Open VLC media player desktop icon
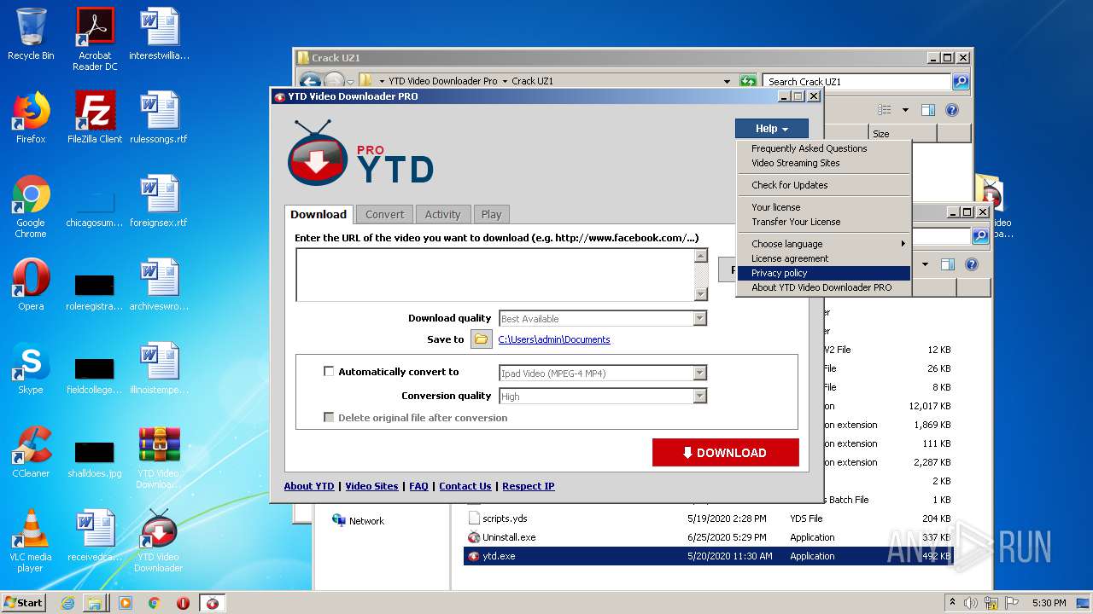Screen dimensions: 1093x614 coord(31,542)
